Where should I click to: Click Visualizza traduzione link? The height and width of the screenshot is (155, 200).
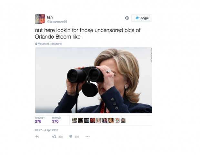[x=50, y=44]
